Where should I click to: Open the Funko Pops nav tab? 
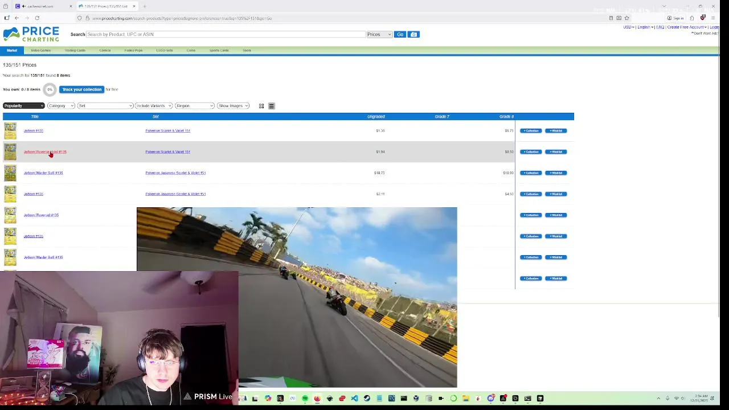133,50
